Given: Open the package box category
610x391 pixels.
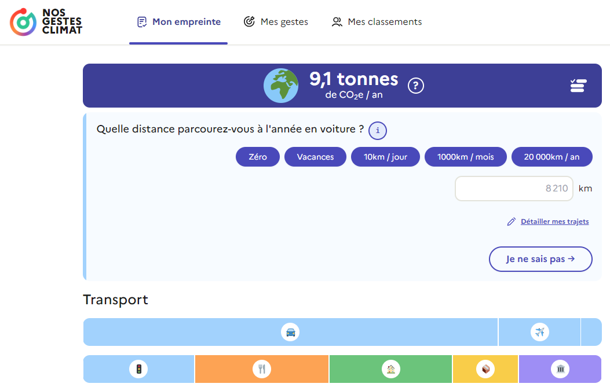Looking at the screenshot, I should point(485,369).
